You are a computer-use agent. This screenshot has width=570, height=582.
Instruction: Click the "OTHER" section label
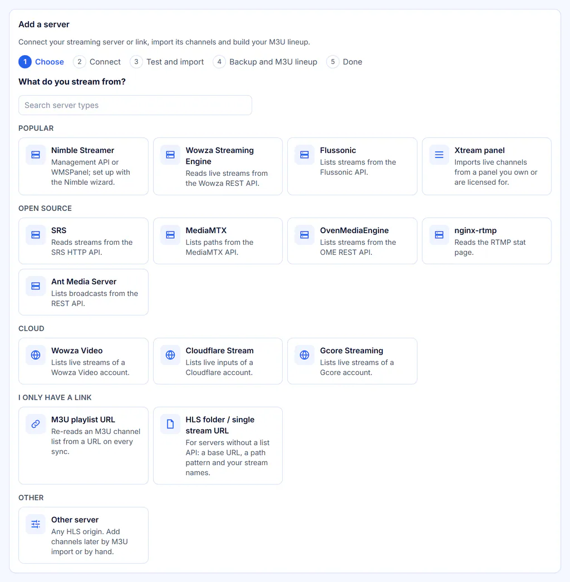click(31, 498)
